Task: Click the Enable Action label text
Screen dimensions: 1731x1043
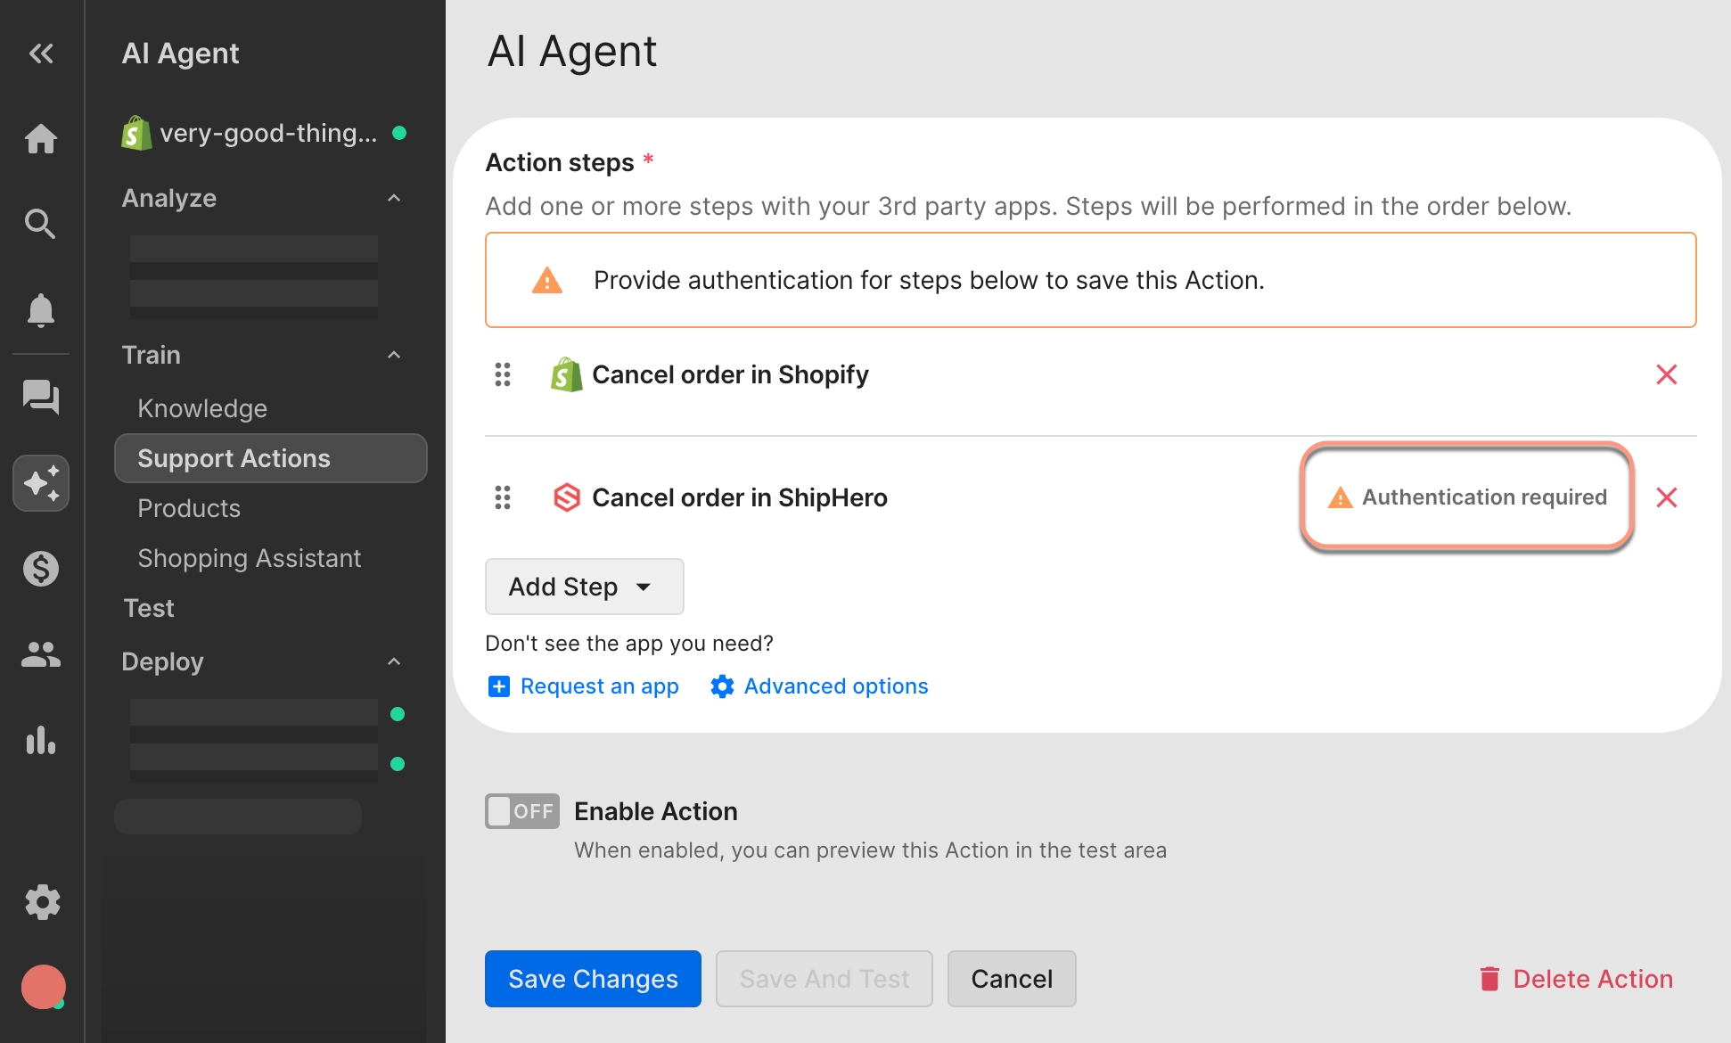Action: tap(656, 811)
